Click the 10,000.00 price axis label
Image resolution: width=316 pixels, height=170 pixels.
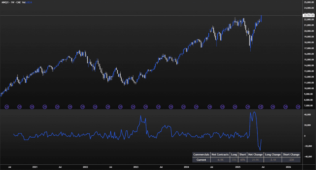(x=309, y=88)
